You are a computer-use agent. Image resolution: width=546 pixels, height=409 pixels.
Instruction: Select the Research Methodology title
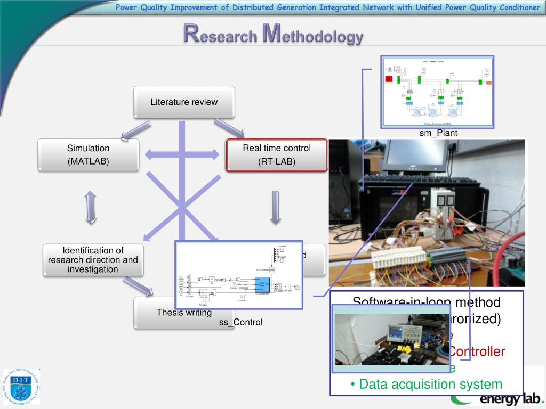pyautogui.click(x=274, y=35)
